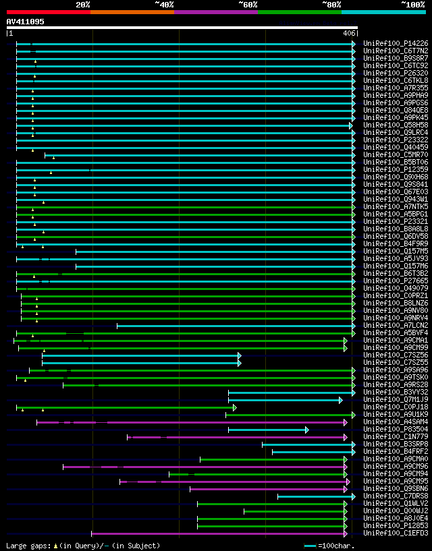Click the UniRef100_P27665 label

tap(396, 281)
